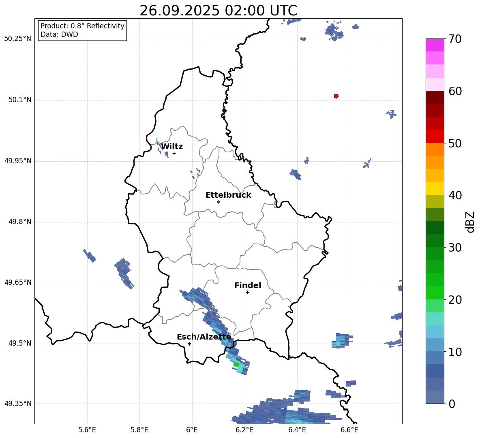Screen dimensions: 480x438
Task: Click the Ettelbruck station cross marker
Action: click(x=219, y=202)
